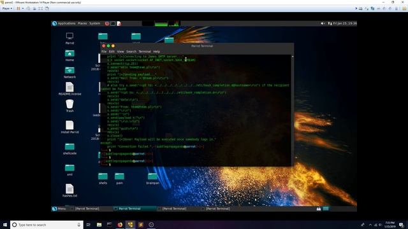
Task: Open File menu in Parrot Terminal
Action: pos(104,52)
